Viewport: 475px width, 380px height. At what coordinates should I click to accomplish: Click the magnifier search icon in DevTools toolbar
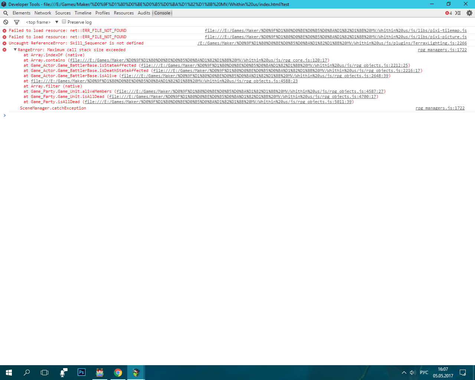[x=6, y=13]
